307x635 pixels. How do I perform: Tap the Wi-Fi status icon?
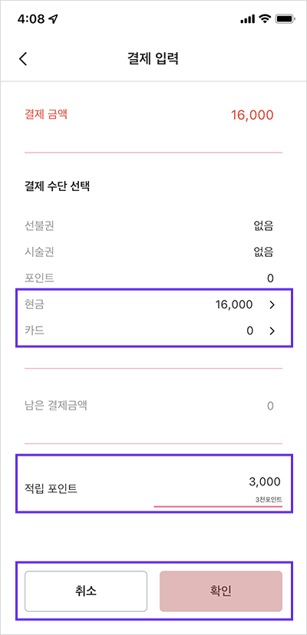[266, 18]
